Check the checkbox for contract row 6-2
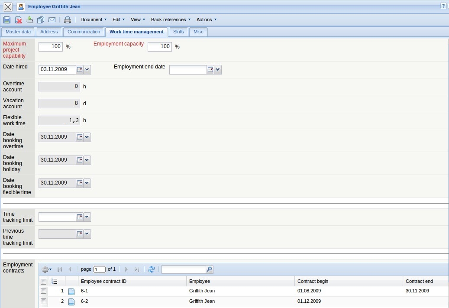The image size is (449, 308). click(x=43, y=301)
